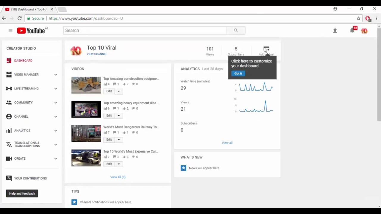Open the account avatar menu

364,31
